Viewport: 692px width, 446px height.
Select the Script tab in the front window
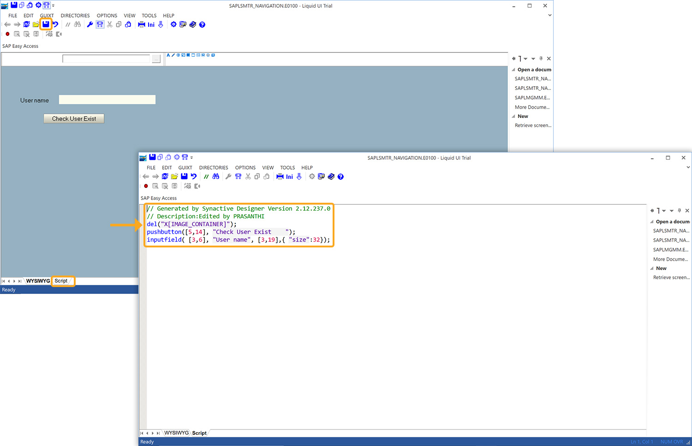(199, 433)
